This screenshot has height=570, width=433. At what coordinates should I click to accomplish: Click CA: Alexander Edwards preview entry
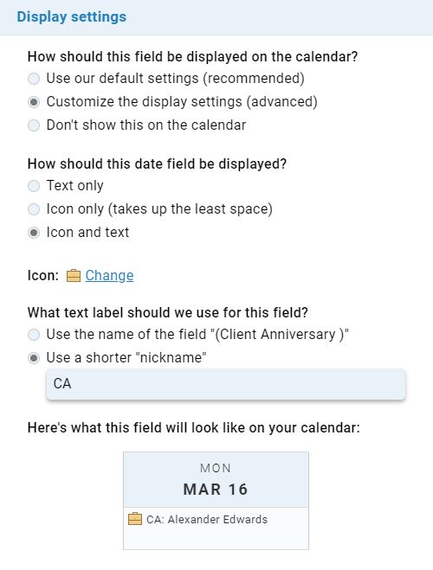click(x=207, y=519)
